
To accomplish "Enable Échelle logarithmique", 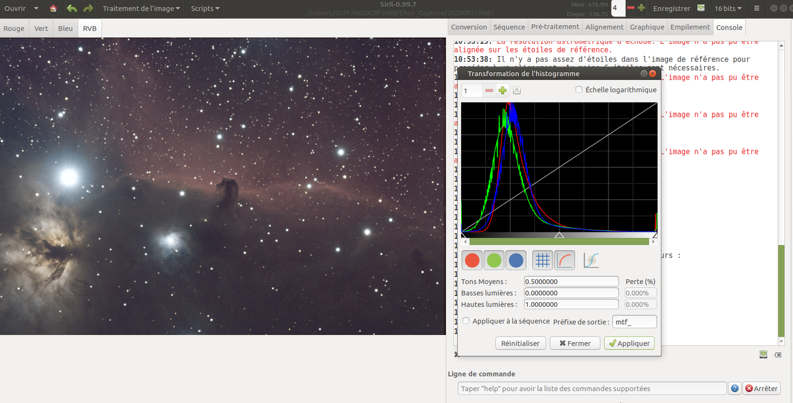I will point(579,89).
